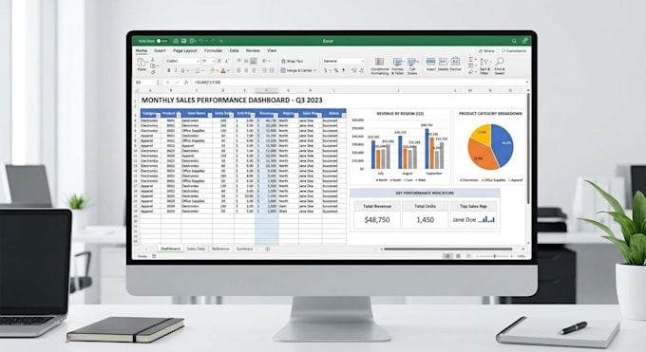This screenshot has height=352, width=646.
Task: Switch to the Summary sheet tab
Action: (244, 250)
